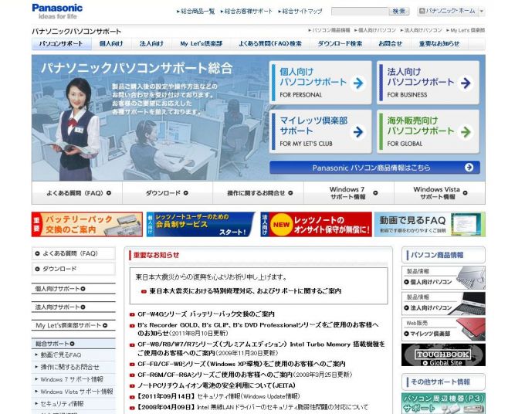The width and height of the screenshot is (525, 414).
Task: Open パソコン周辺機器(P3)サポート banner
Action: (x=443, y=403)
